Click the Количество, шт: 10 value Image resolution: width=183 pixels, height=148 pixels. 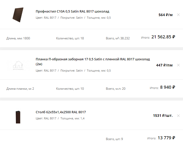pyautogui.click(x=70, y=89)
